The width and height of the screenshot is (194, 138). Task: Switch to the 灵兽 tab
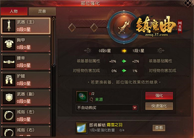click(x=42, y=11)
